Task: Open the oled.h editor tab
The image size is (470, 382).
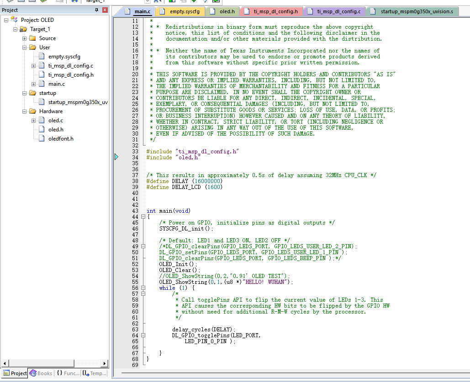Action: tap(223, 11)
